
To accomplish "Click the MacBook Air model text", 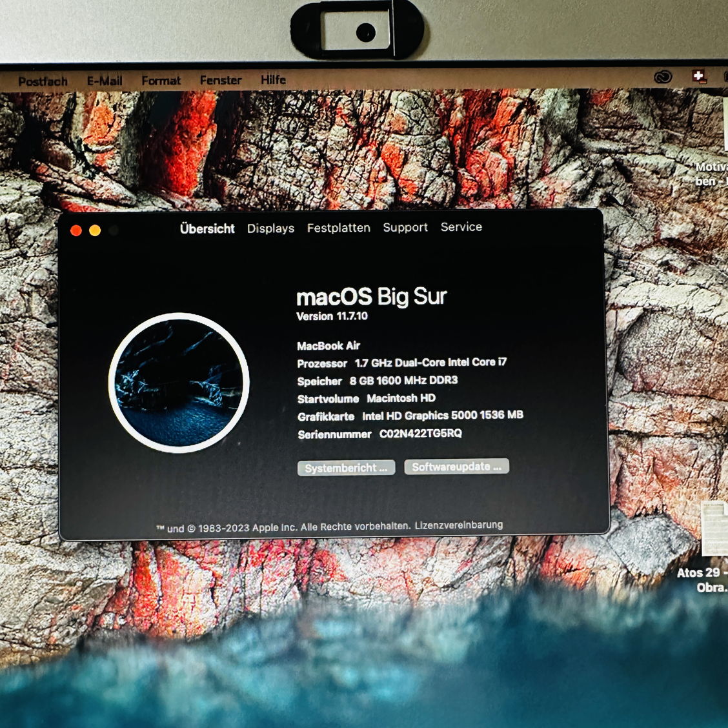I will point(329,345).
